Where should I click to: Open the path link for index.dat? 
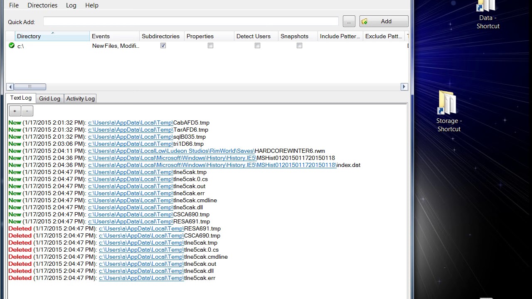(x=212, y=165)
